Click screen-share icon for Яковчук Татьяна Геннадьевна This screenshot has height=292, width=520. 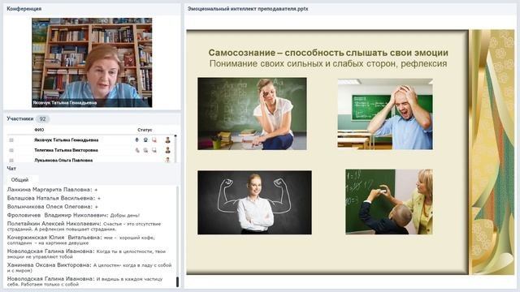coord(154,140)
